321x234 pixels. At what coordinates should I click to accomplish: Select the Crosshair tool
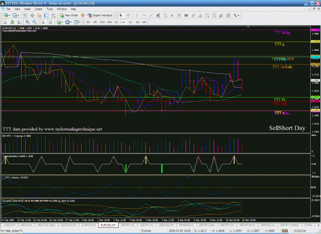point(128,15)
